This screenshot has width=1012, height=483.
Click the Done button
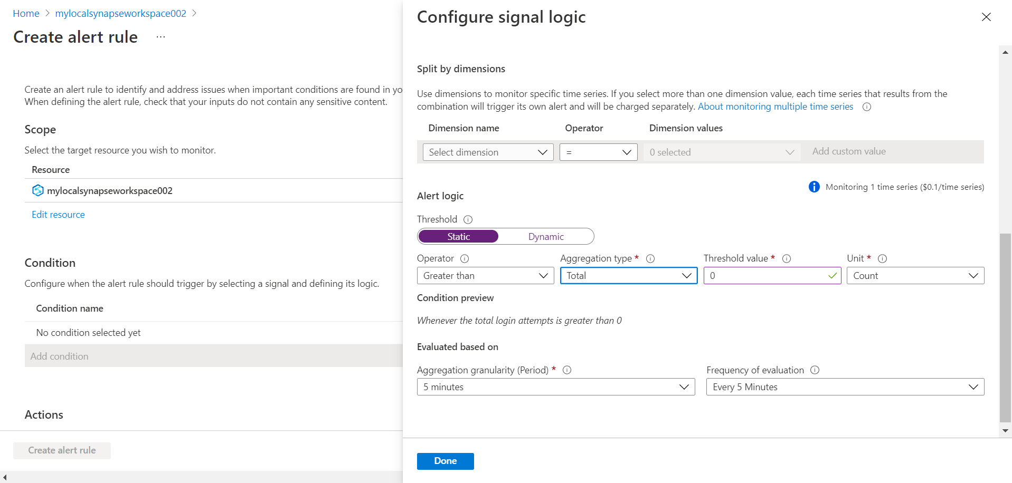coord(445,461)
